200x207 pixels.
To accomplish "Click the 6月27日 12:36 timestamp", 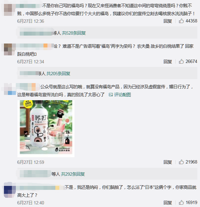I will (x=31, y=21).
